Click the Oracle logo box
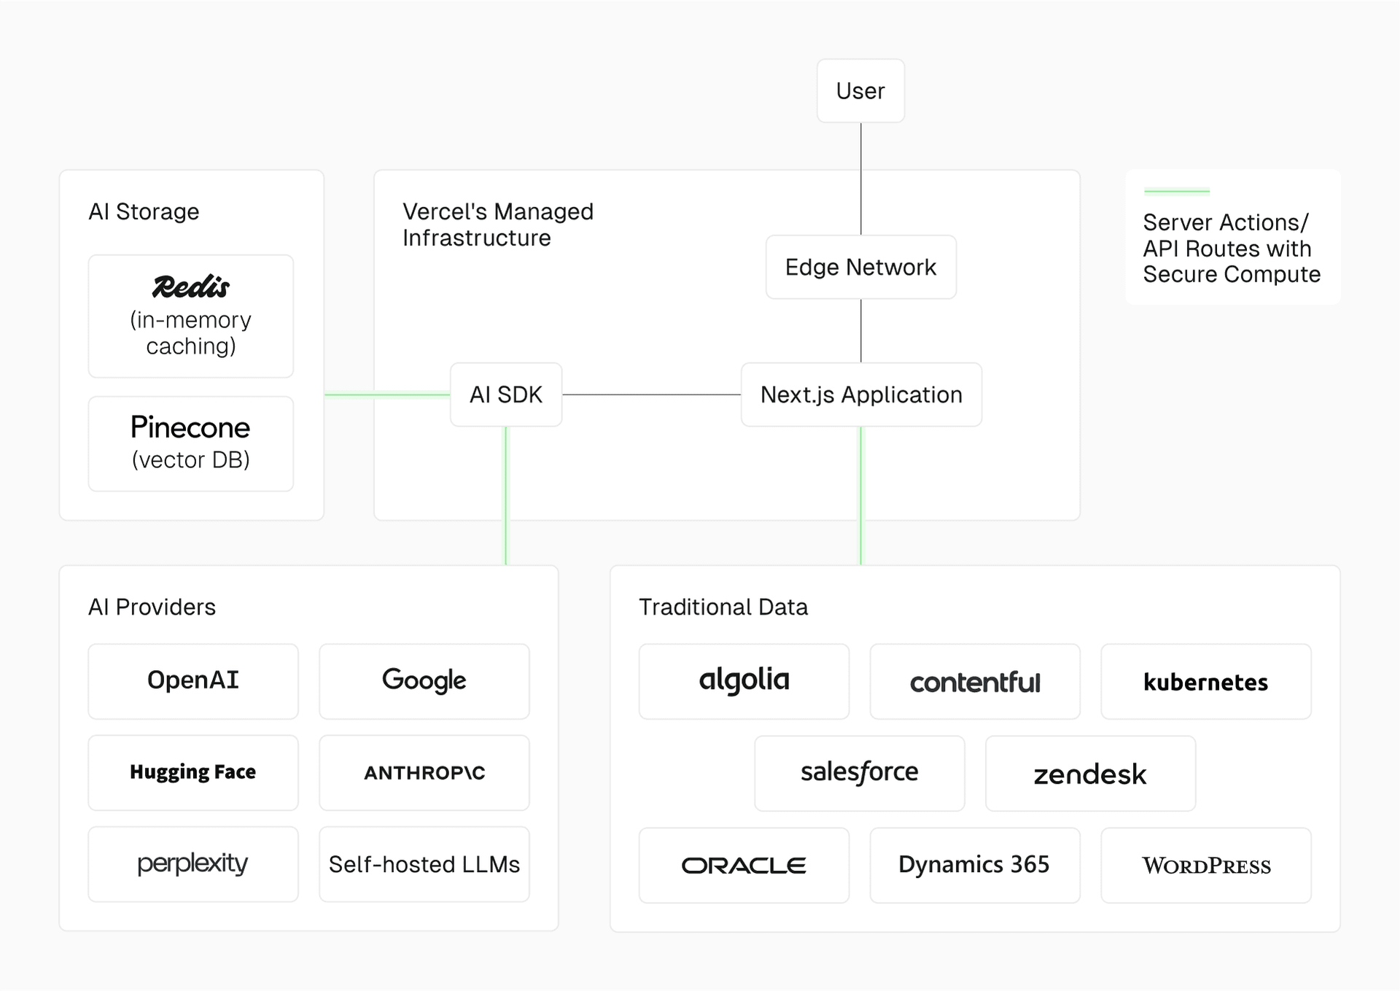The width and height of the screenshot is (1400, 991). point(744,865)
